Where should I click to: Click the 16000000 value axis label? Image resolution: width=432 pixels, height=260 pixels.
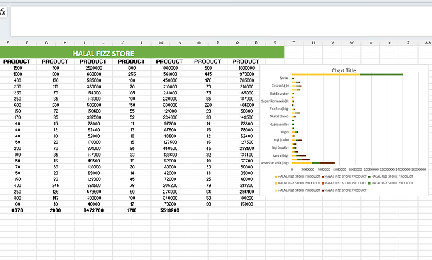(419, 170)
